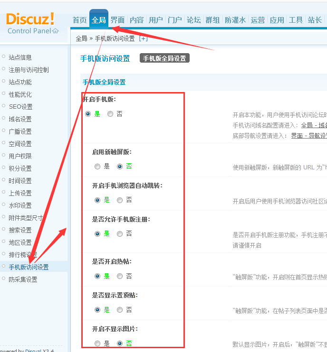Open 用户权限 in the sidebar
This screenshot has width=327, height=352.
pos(20,156)
